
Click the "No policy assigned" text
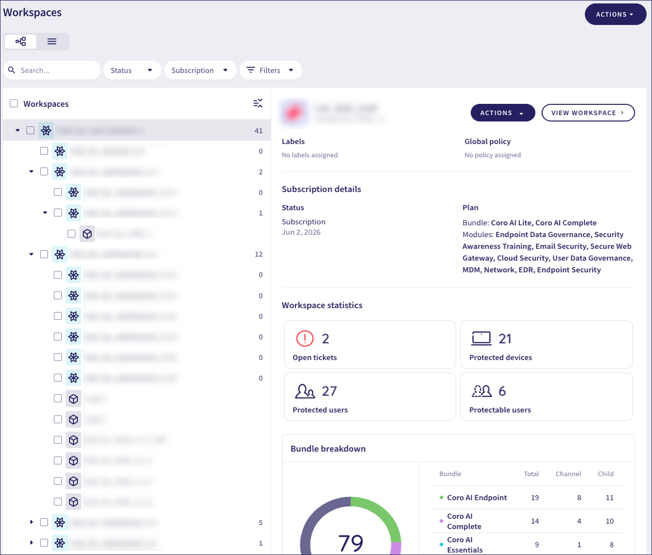pos(493,155)
